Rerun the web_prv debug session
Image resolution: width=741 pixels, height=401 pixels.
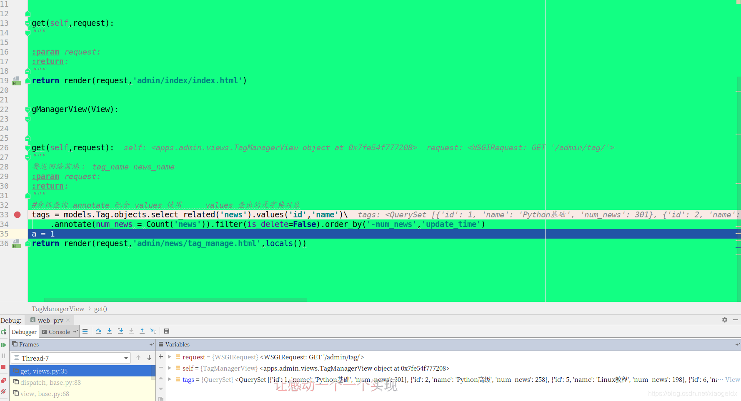4,332
